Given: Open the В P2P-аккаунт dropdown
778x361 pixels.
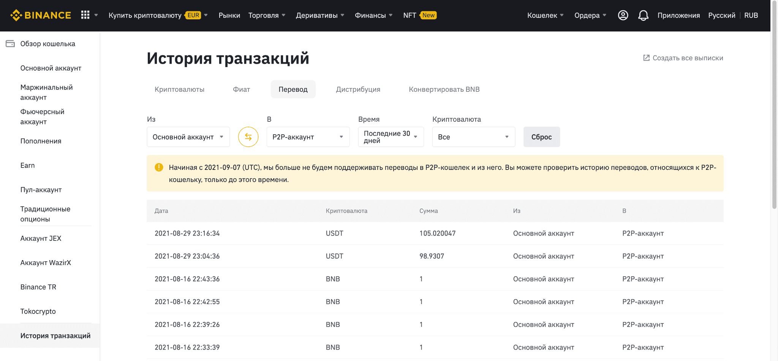Looking at the screenshot, I should 308,137.
